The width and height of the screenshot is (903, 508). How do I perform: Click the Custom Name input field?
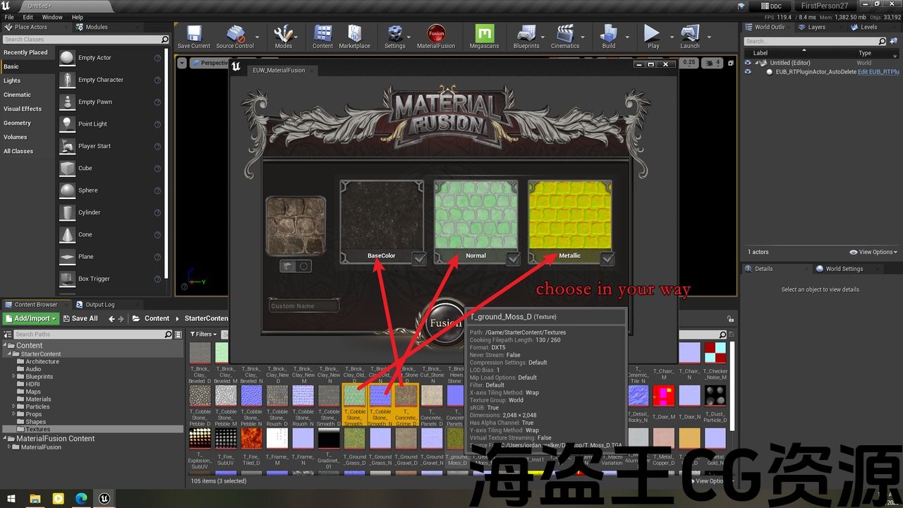pos(304,306)
